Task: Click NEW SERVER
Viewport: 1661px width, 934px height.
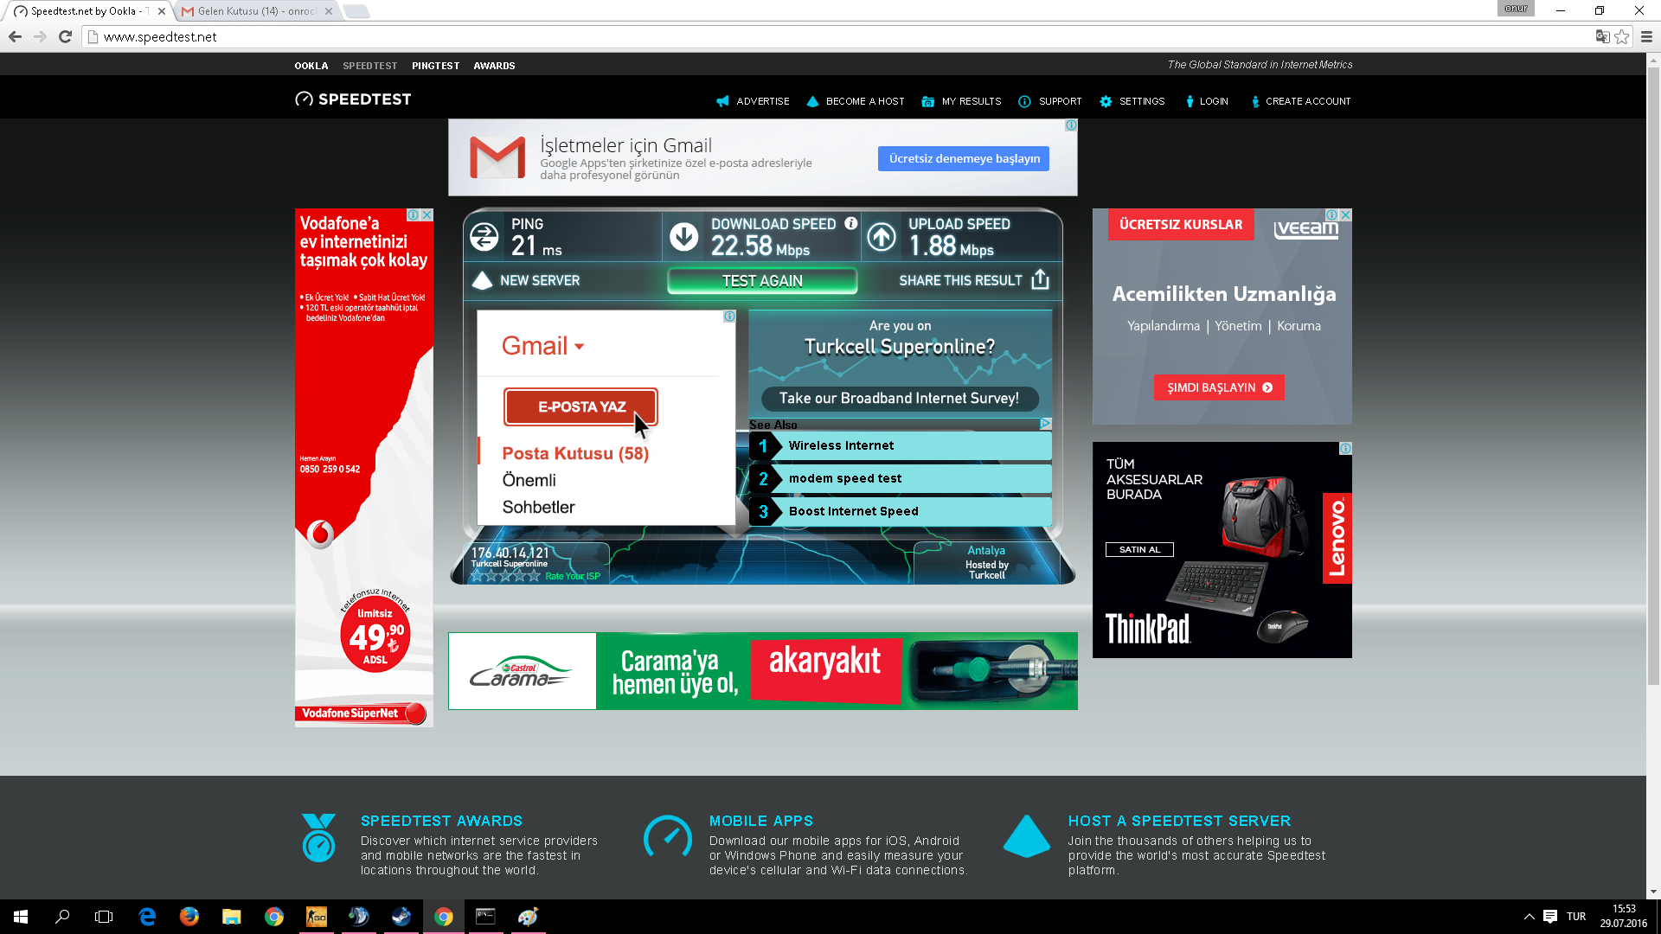Action: point(540,280)
